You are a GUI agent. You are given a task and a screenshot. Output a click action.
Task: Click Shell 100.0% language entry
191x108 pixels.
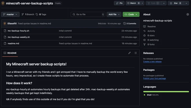[x=151, y=95]
